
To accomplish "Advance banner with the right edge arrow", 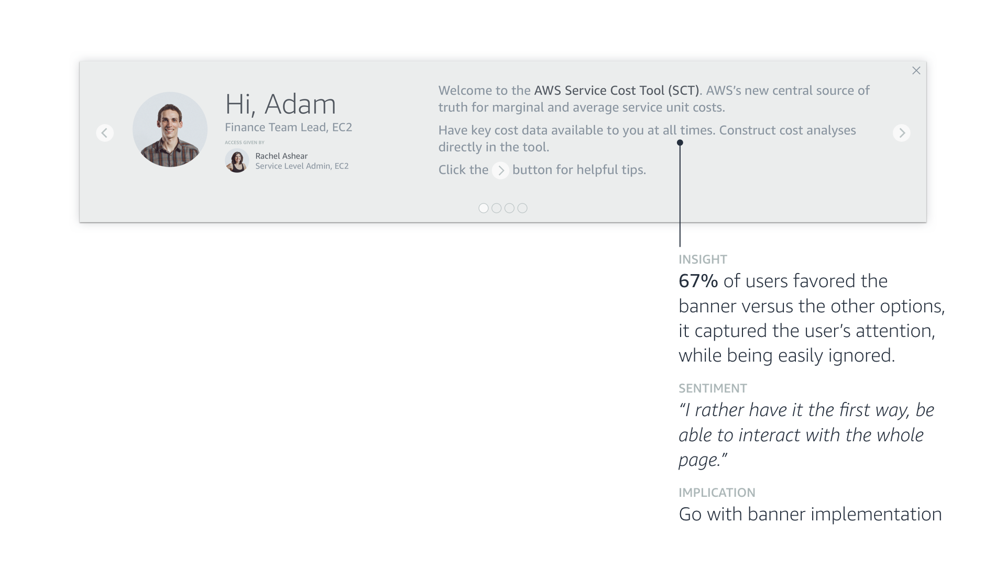I will [901, 133].
